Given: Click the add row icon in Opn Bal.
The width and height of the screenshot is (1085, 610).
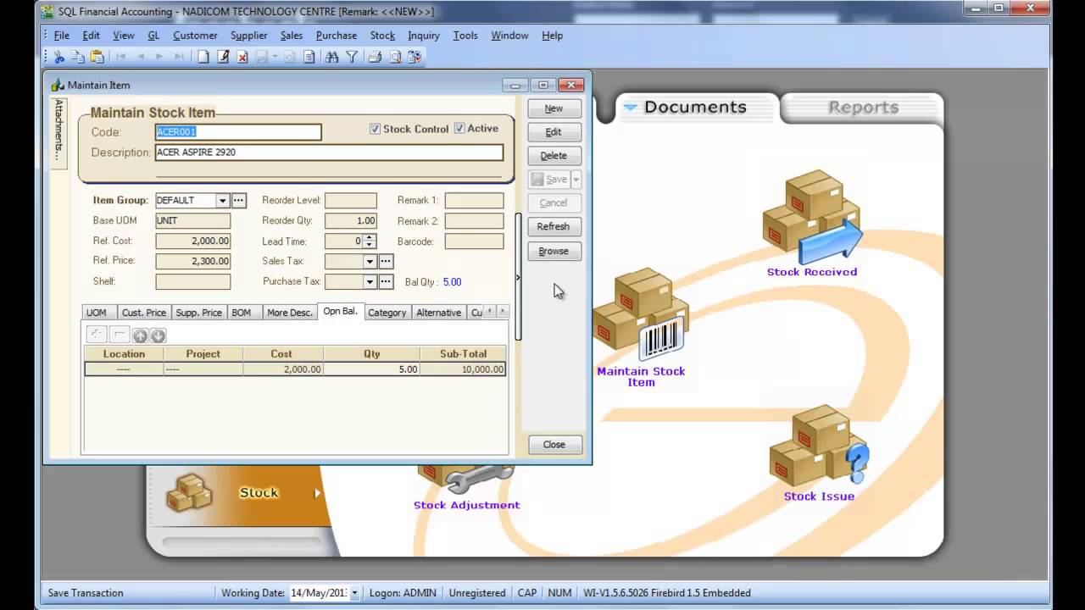Looking at the screenshot, I should click(x=97, y=335).
